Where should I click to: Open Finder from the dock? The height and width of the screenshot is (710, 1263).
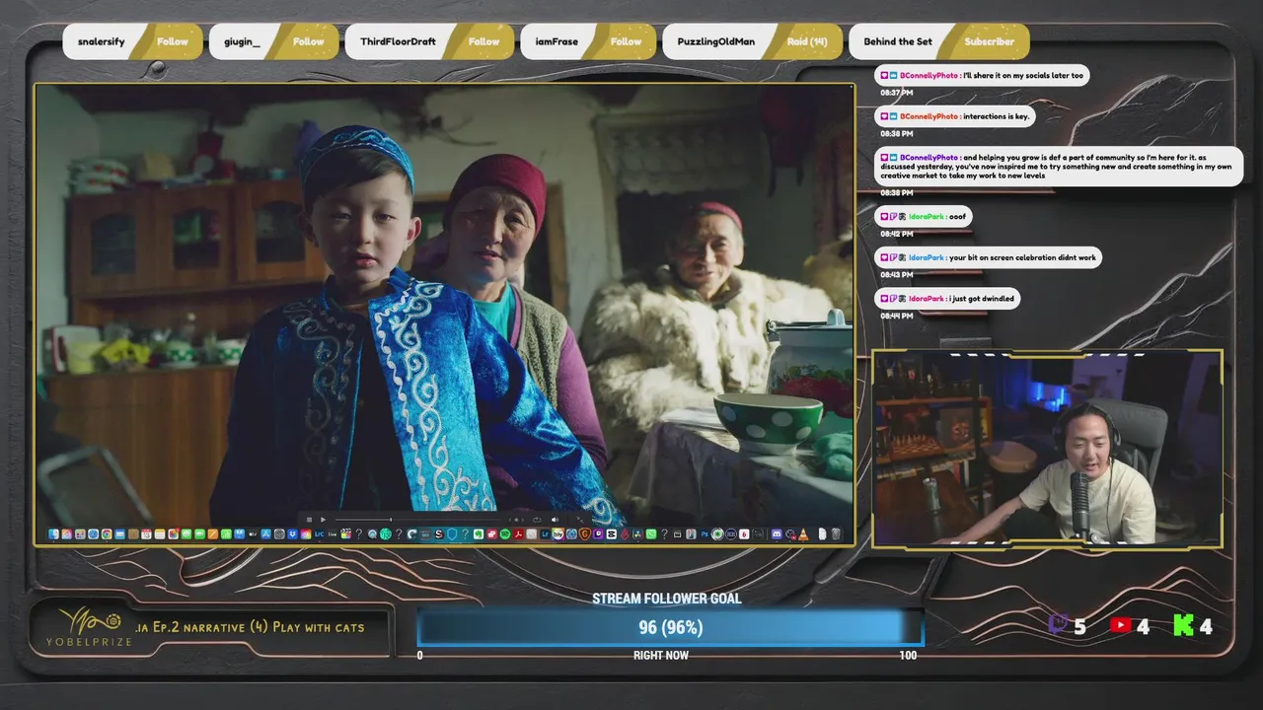(53, 533)
